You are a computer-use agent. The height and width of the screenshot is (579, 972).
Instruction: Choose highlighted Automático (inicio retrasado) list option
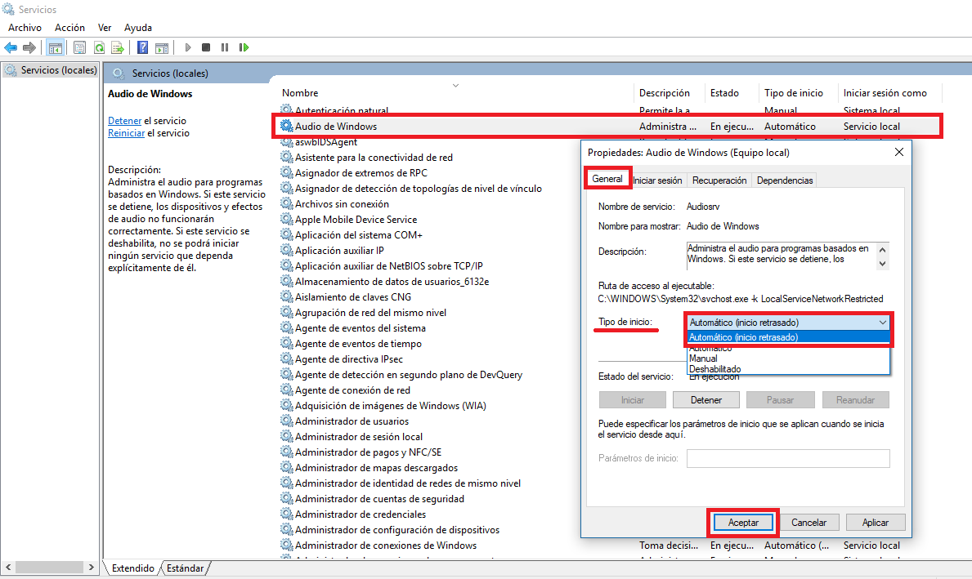(x=788, y=337)
